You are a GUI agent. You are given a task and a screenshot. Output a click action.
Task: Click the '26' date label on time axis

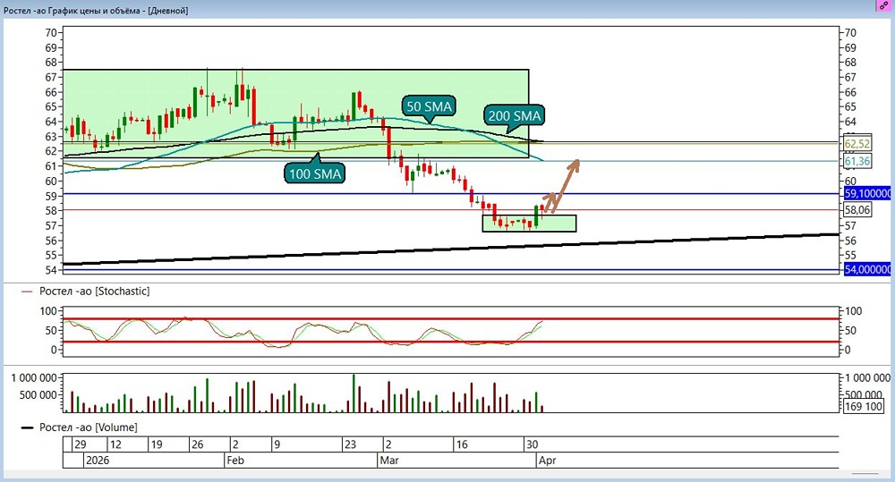click(x=198, y=444)
